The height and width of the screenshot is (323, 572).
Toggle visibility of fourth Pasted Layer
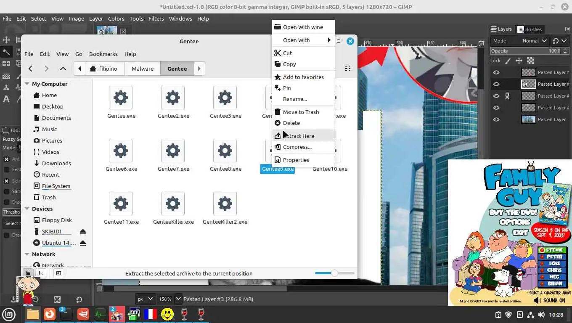(x=496, y=108)
